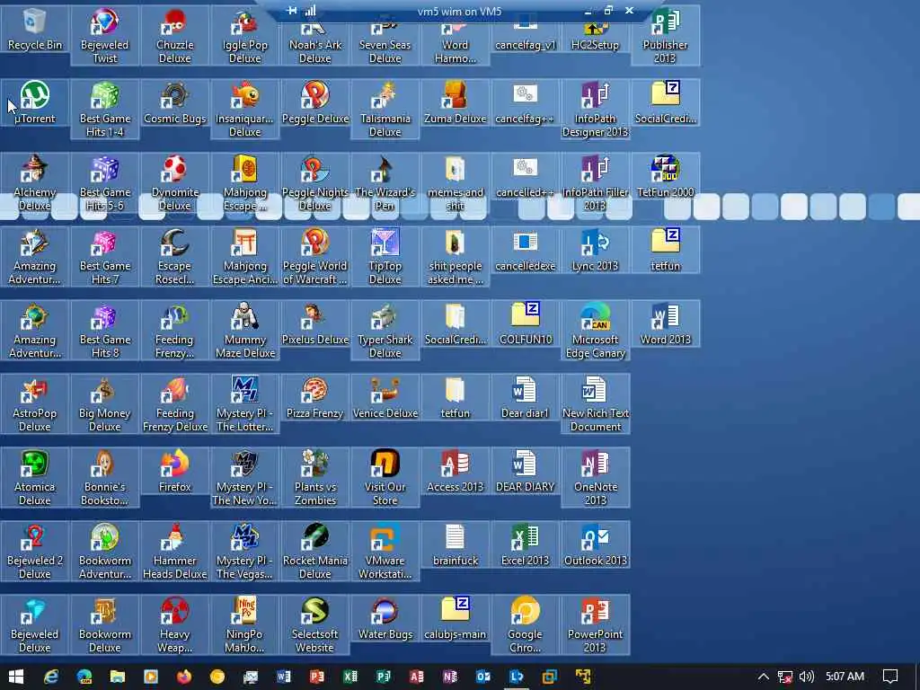Launch the µTorrent shortcut

(35, 102)
